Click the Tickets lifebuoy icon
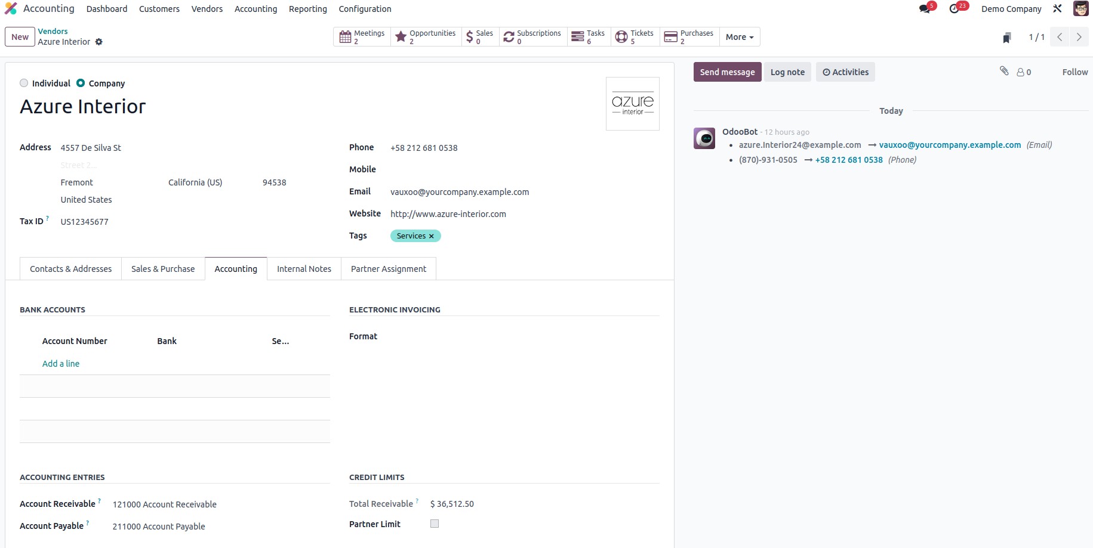The width and height of the screenshot is (1093, 548). click(x=621, y=37)
